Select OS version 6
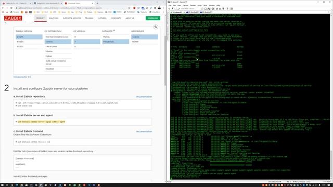Screen dimensions: 333x187 pyautogui.click(x=87, y=46)
